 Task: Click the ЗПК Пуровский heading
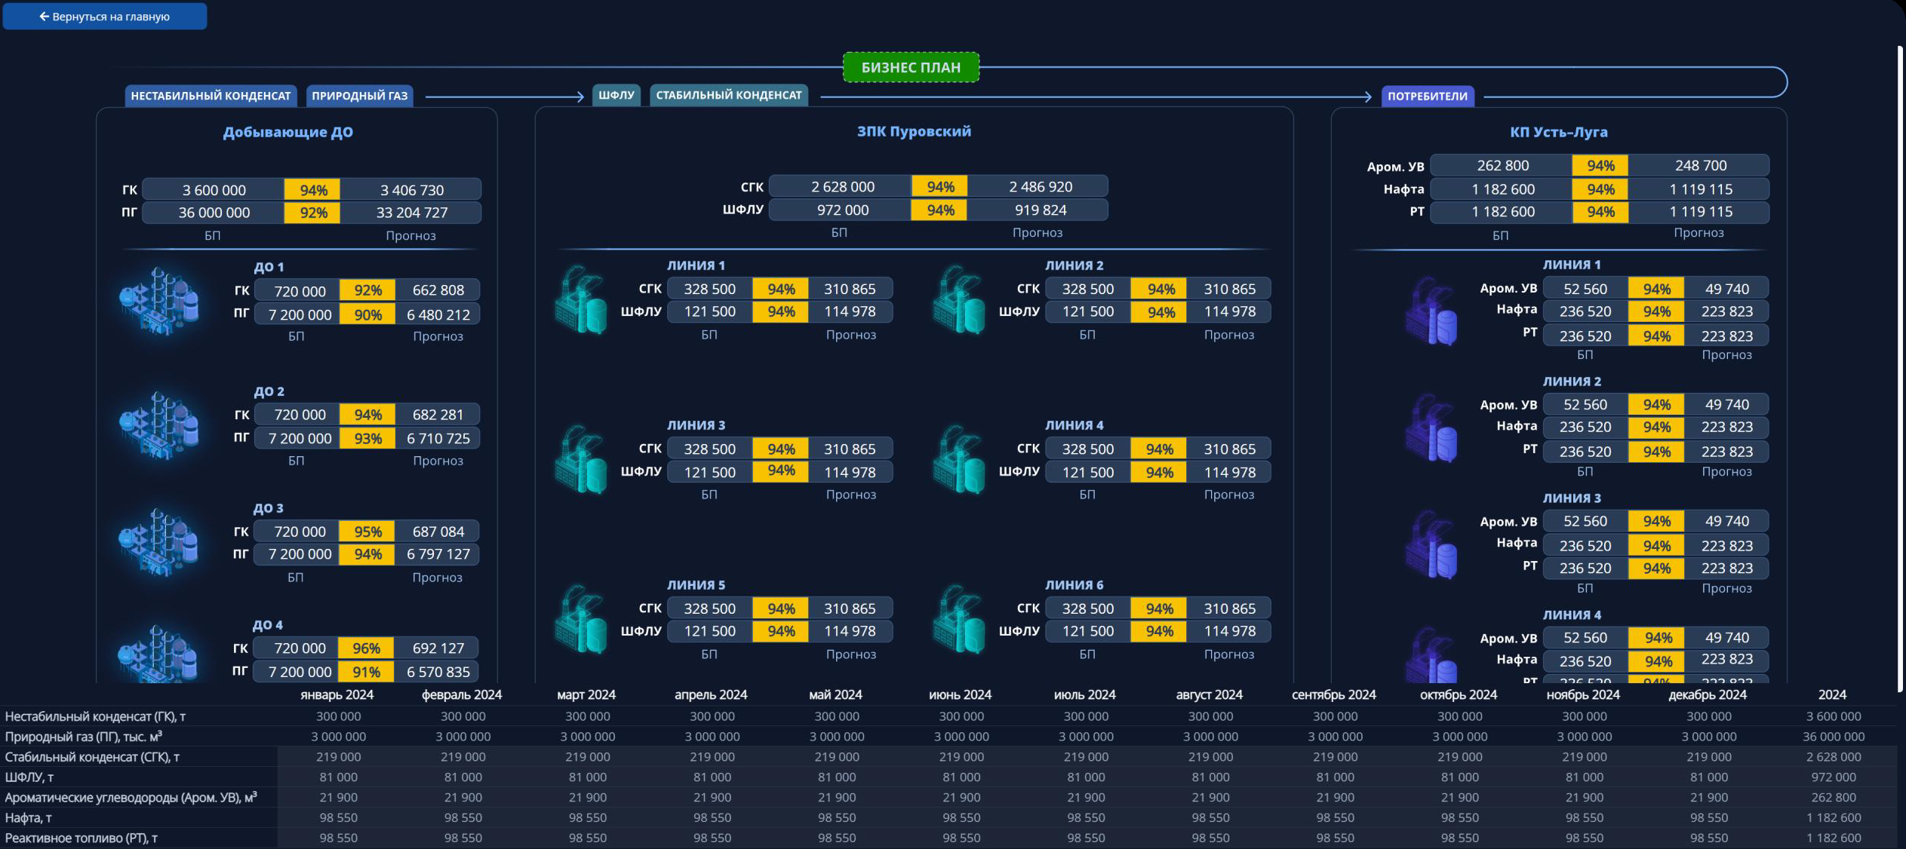[914, 131]
